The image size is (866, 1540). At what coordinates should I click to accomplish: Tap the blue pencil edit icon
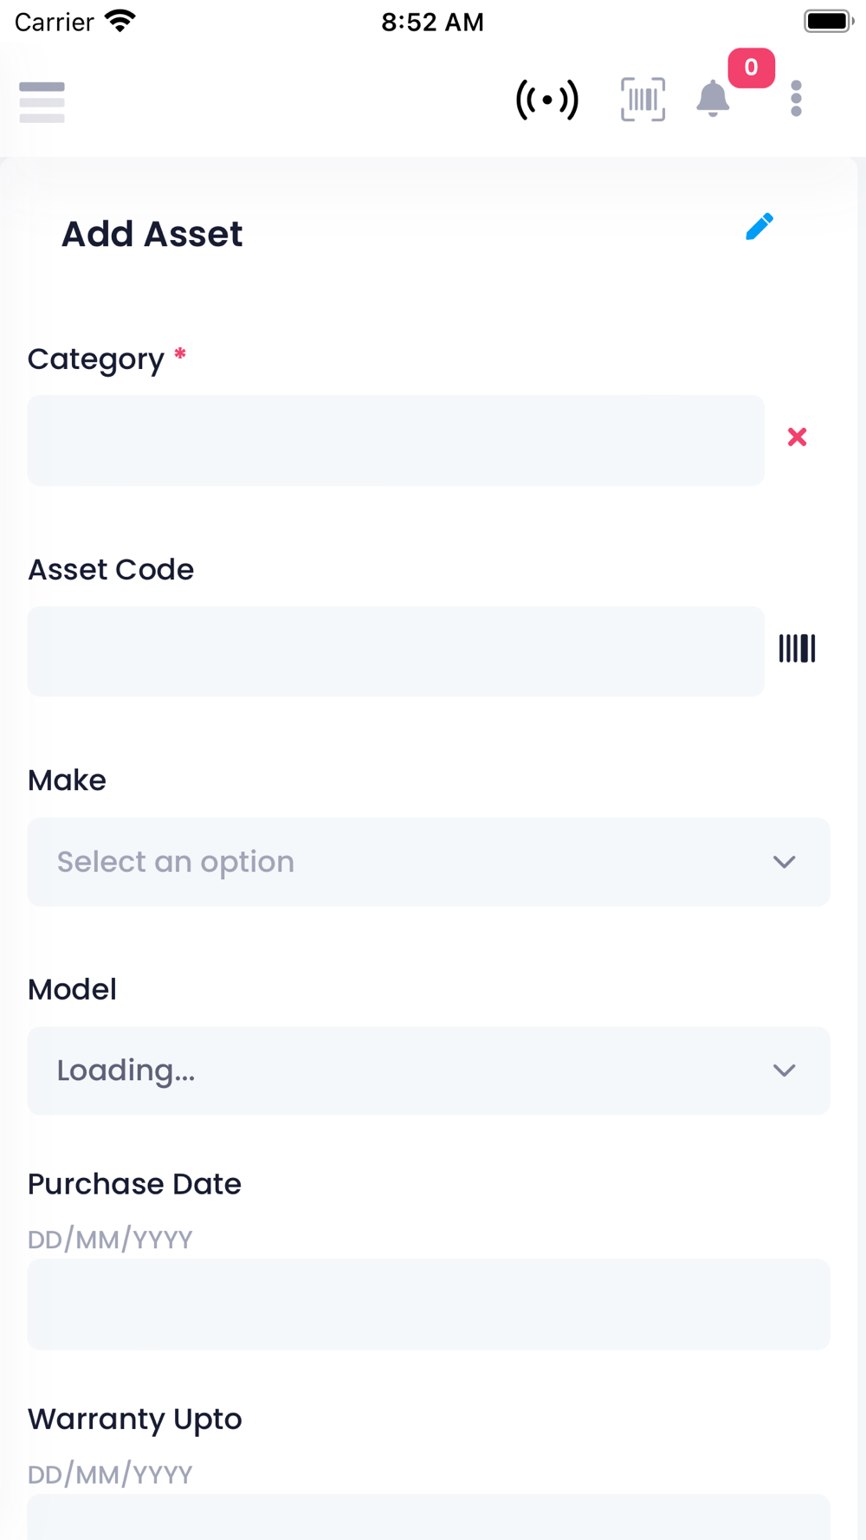coord(759,227)
